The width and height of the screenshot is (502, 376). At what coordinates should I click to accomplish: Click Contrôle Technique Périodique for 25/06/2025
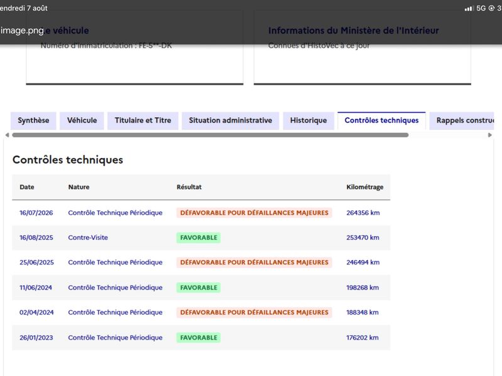pyautogui.click(x=115, y=262)
